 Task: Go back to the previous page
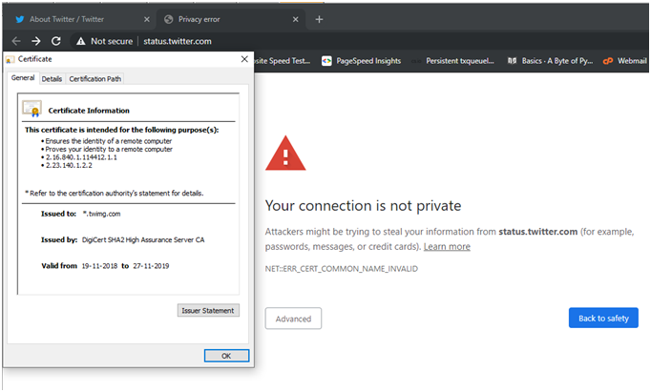[16, 41]
